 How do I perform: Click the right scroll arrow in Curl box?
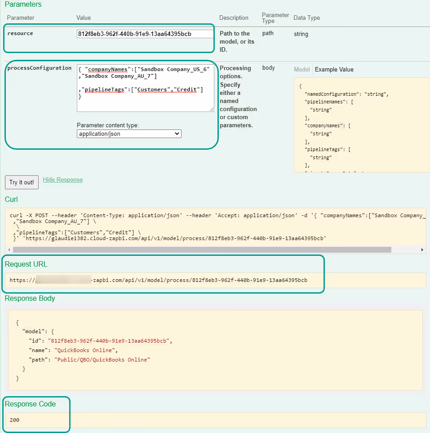point(422,250)
